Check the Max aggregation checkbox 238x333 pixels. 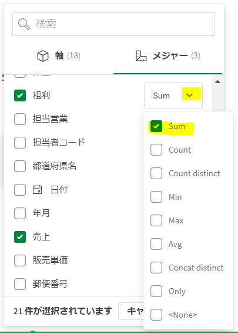156,220
